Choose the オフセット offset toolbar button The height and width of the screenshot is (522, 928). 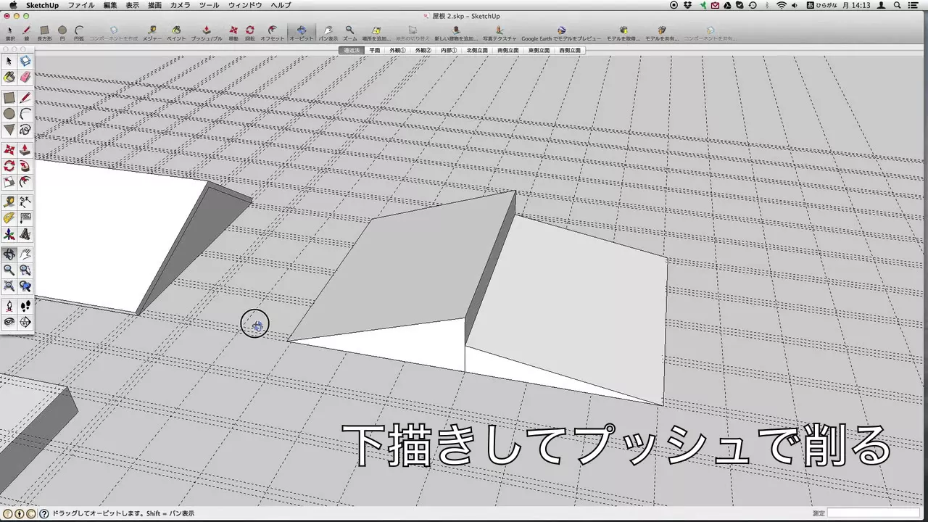[x=273, y=33]
